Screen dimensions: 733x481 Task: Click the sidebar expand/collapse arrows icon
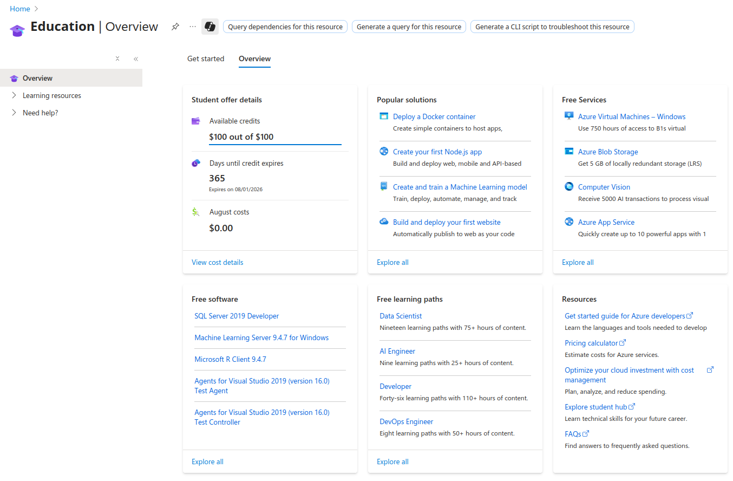coord(117,58)
